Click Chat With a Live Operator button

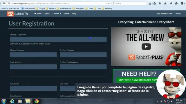(x=137, y=80)
